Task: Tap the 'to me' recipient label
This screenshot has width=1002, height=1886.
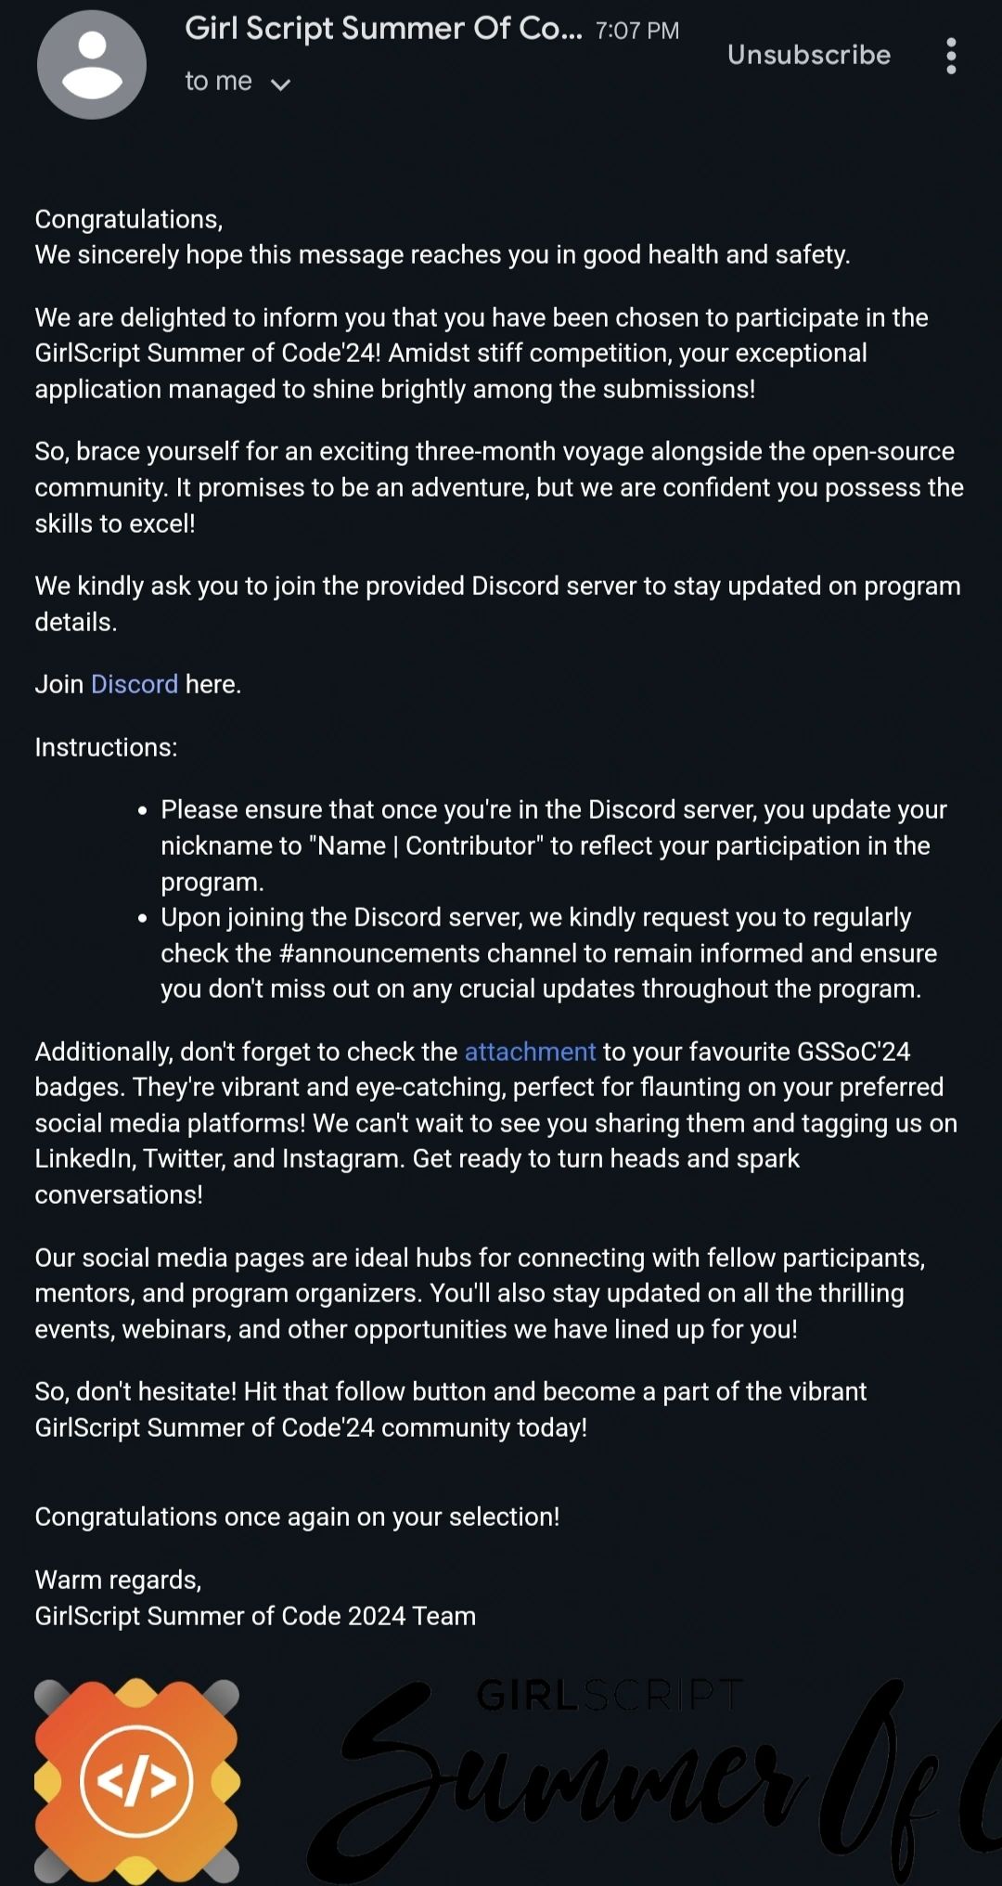Action: coord(218,82)
